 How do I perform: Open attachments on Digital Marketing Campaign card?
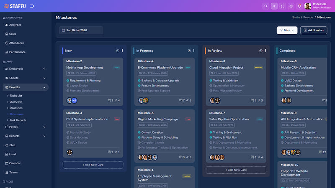pos(189,158)
